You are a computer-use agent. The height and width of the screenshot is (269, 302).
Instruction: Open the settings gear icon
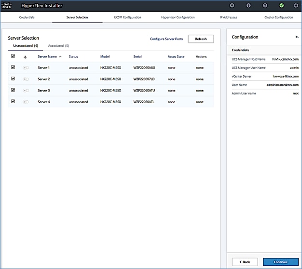[296, 5]
